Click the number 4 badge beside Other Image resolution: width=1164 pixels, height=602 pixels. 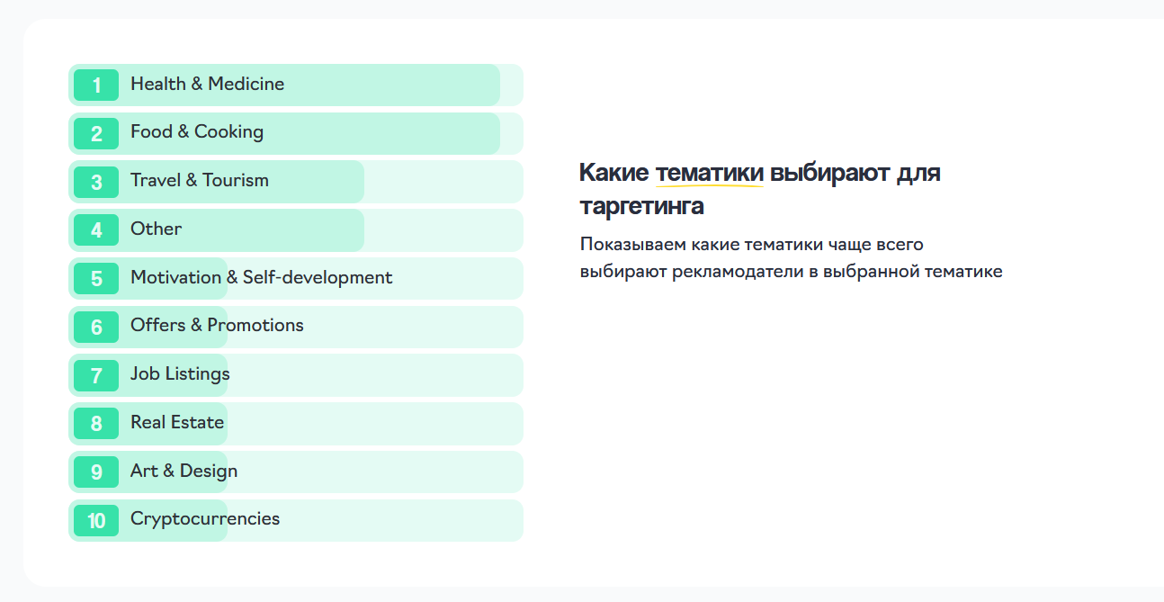coord(95,229)
